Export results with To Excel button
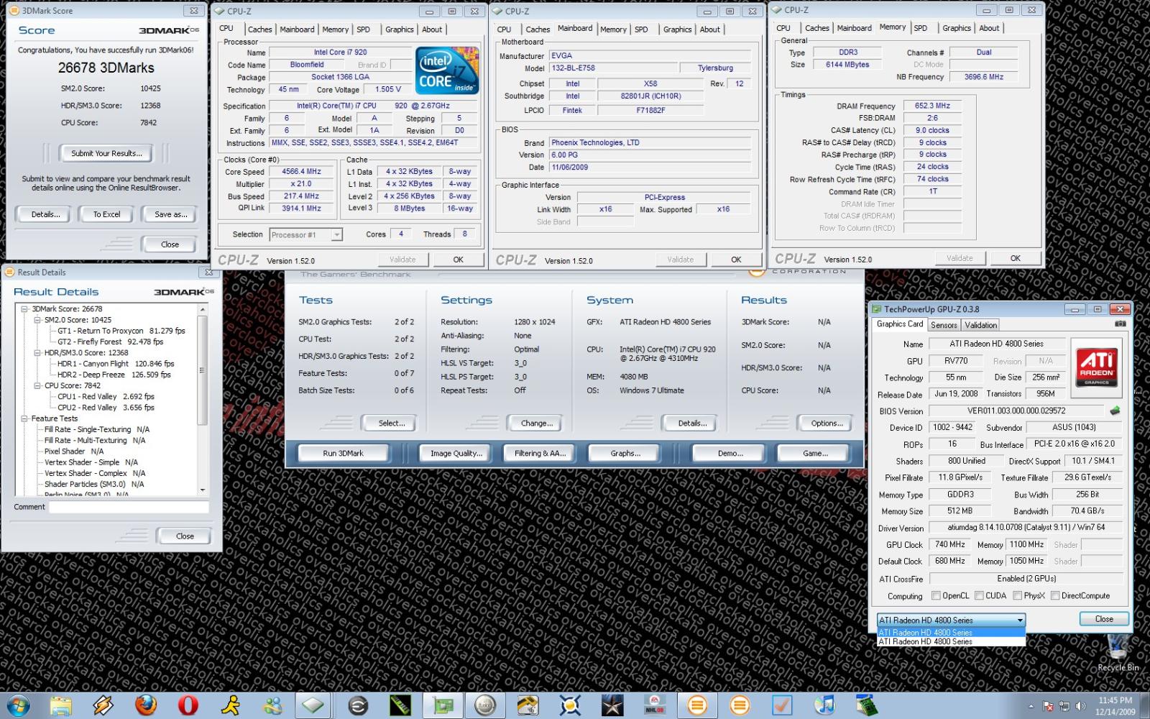The image size is (1150, 719). [x=106, y=214]
